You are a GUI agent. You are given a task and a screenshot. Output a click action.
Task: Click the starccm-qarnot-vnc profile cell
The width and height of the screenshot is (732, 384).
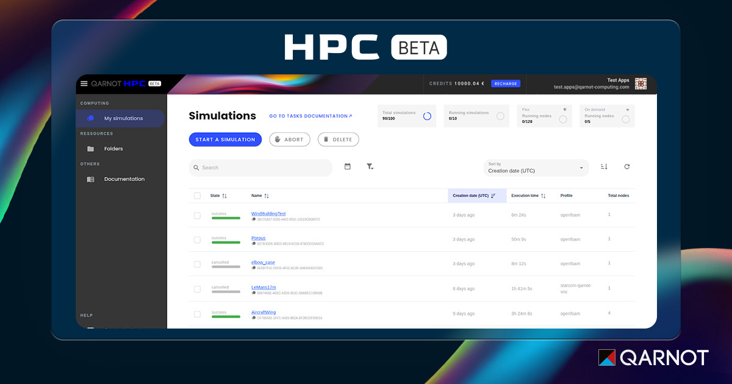click(576, 288)
